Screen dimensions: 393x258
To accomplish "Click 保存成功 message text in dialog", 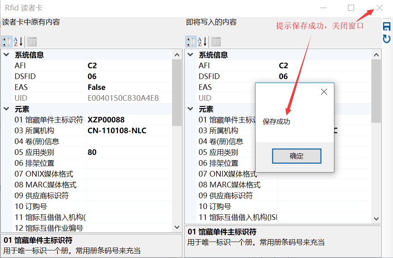I will [x=276, y=122].
